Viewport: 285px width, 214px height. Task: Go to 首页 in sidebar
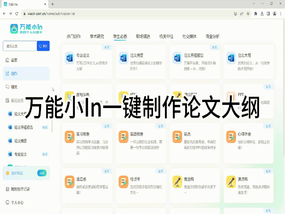[x=14, y=60]
